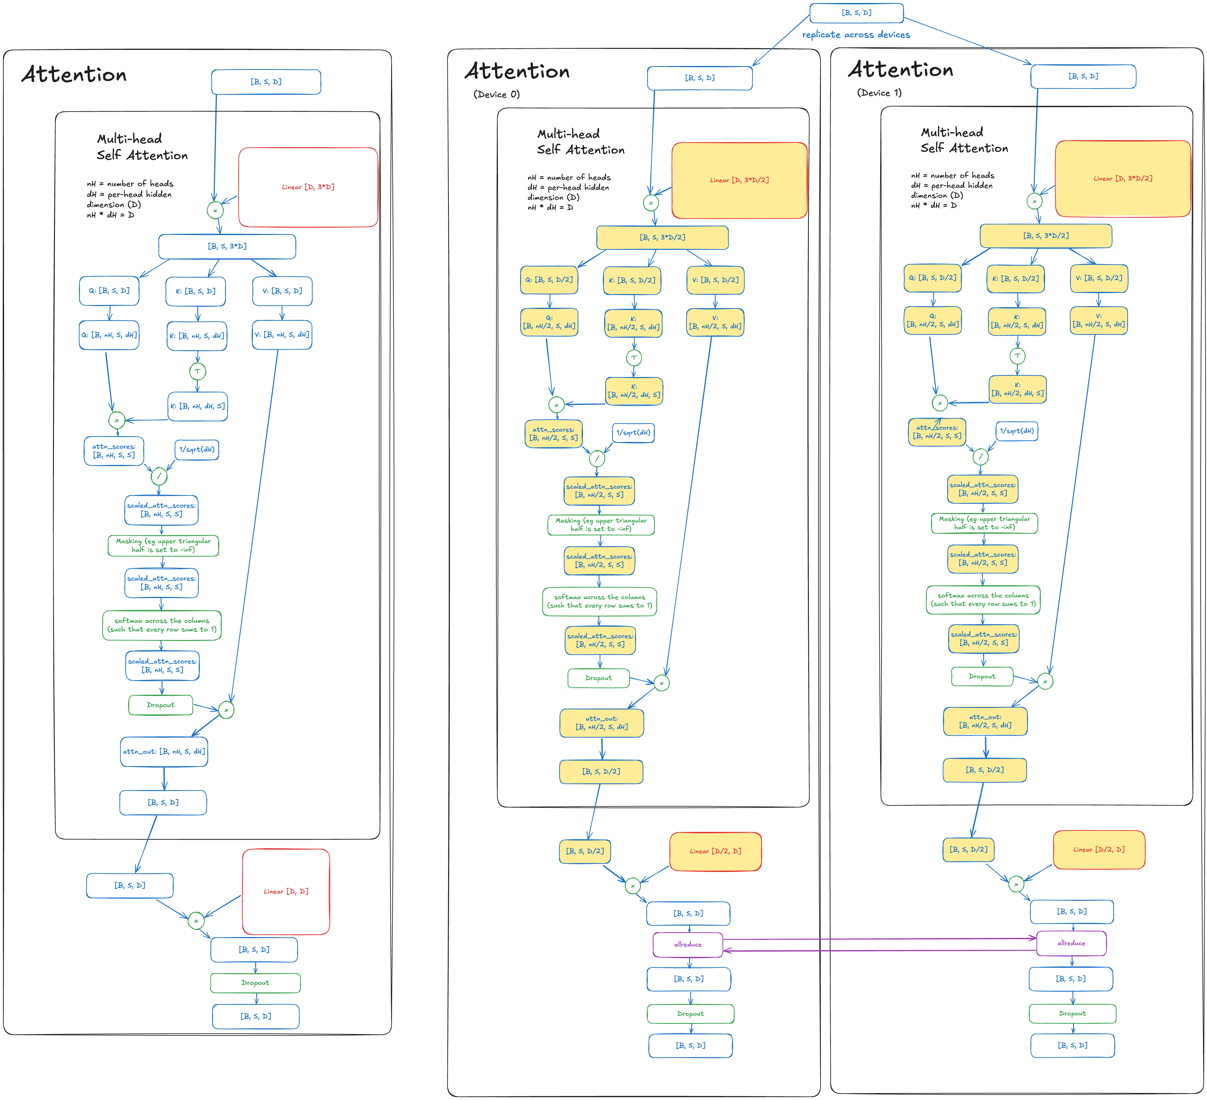The height and width of the screenshot is (1100, 1207).
Task: Click the K: [B, nH, dH, S] box
Action: 198,406
